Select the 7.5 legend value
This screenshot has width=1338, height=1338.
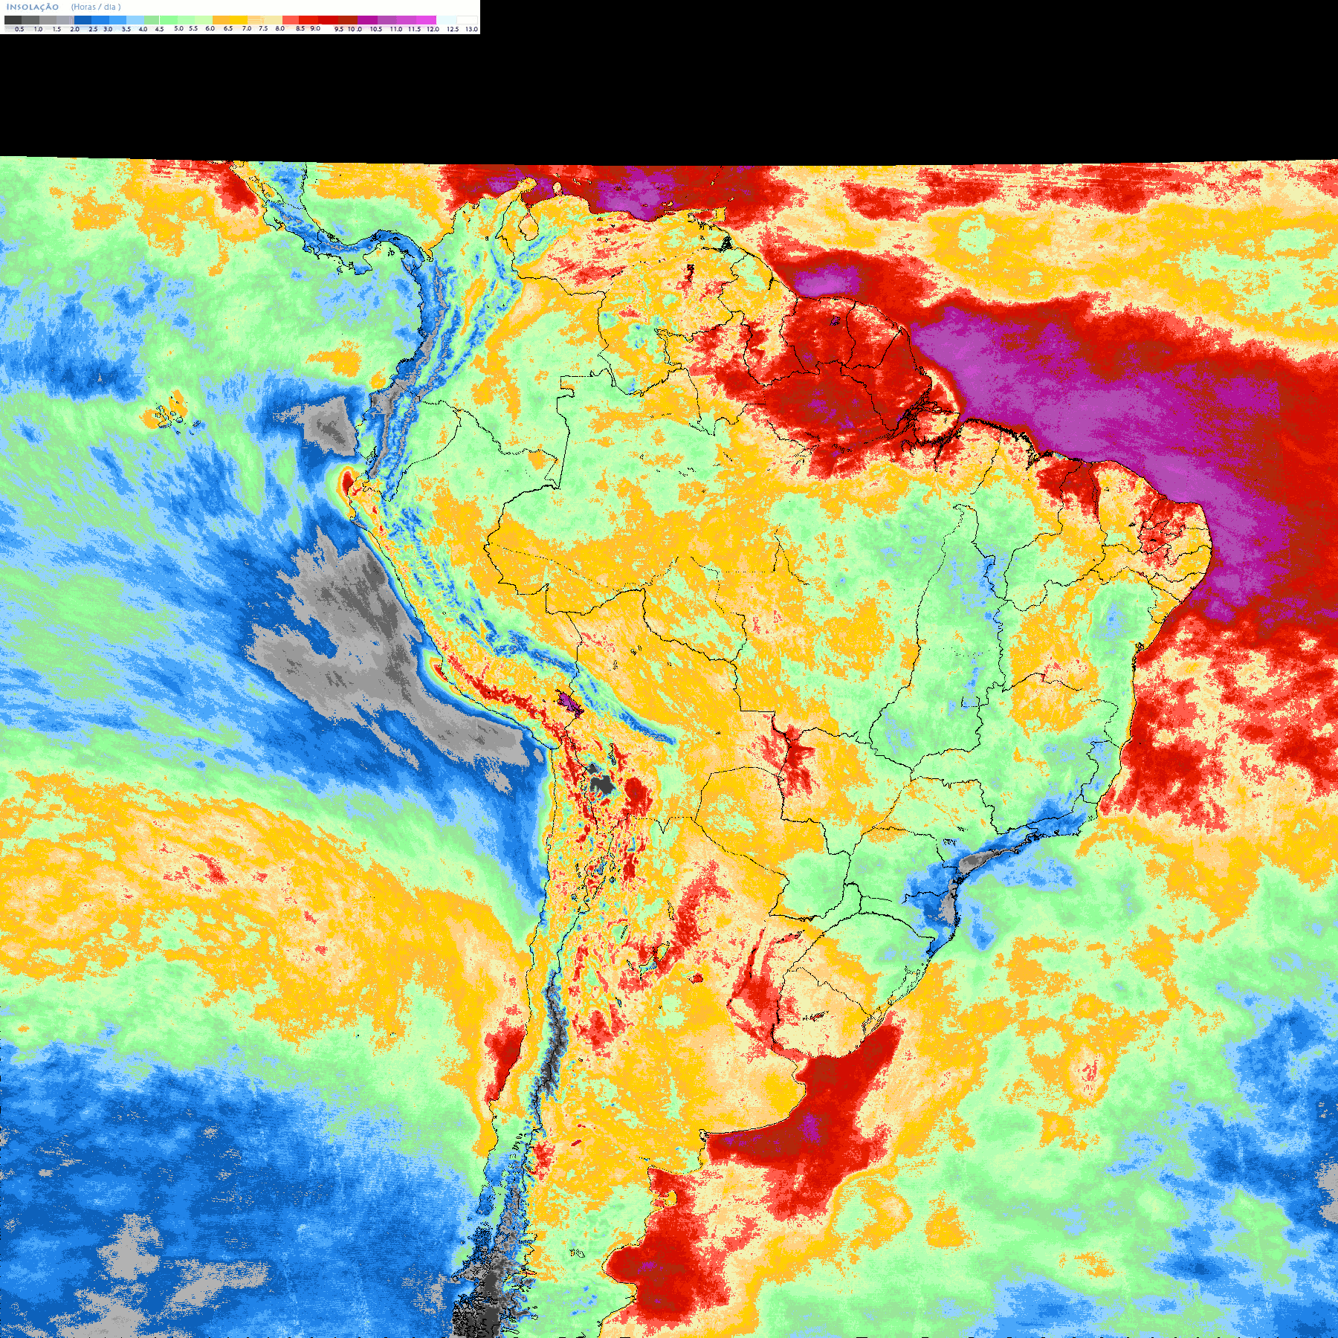[x=263, y=28]
